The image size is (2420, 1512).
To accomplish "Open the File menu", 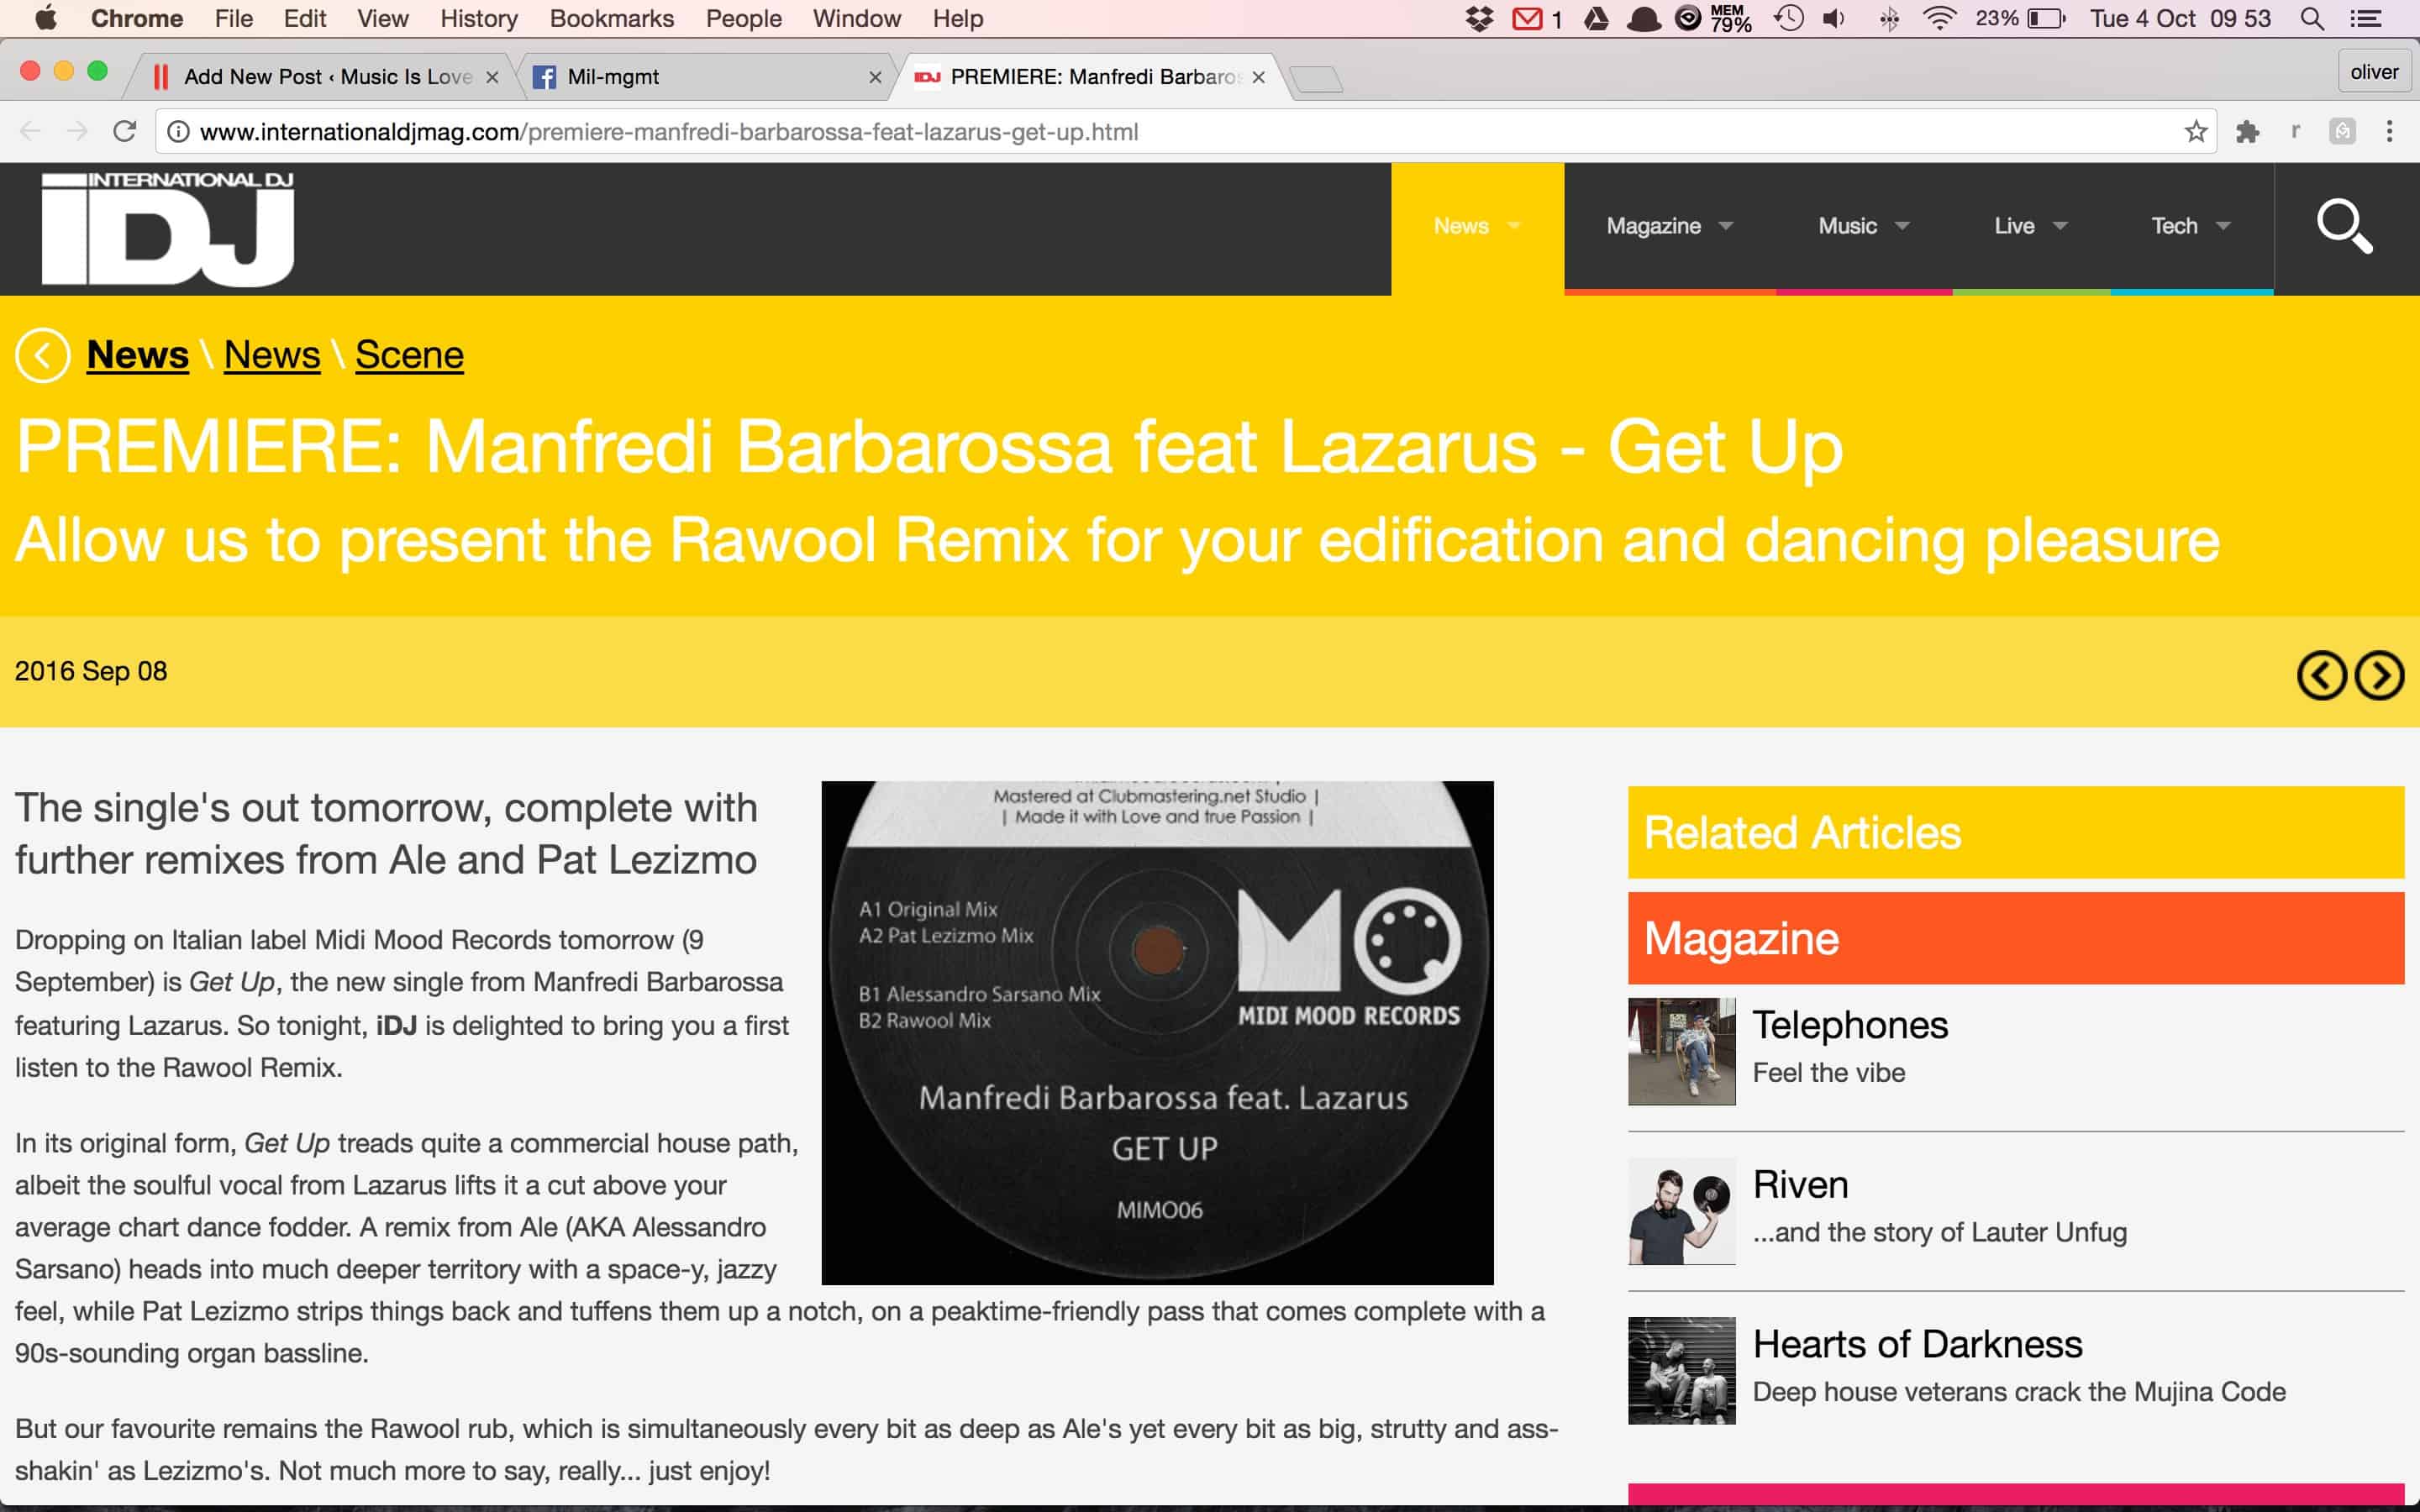I will click(x=234, y=18).
